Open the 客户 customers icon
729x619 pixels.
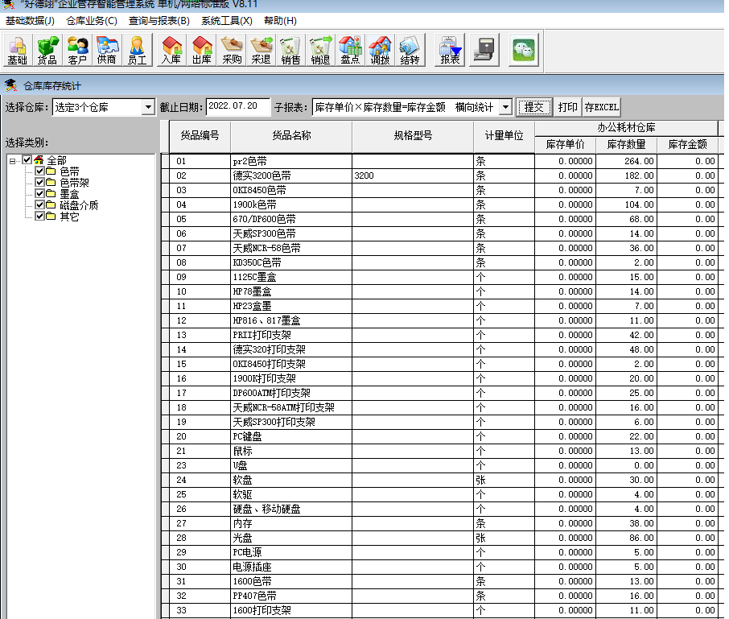[77, 50]
